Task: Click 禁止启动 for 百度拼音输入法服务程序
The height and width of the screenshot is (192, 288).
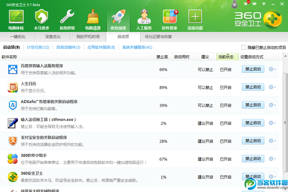Action: tap(253, 69)
